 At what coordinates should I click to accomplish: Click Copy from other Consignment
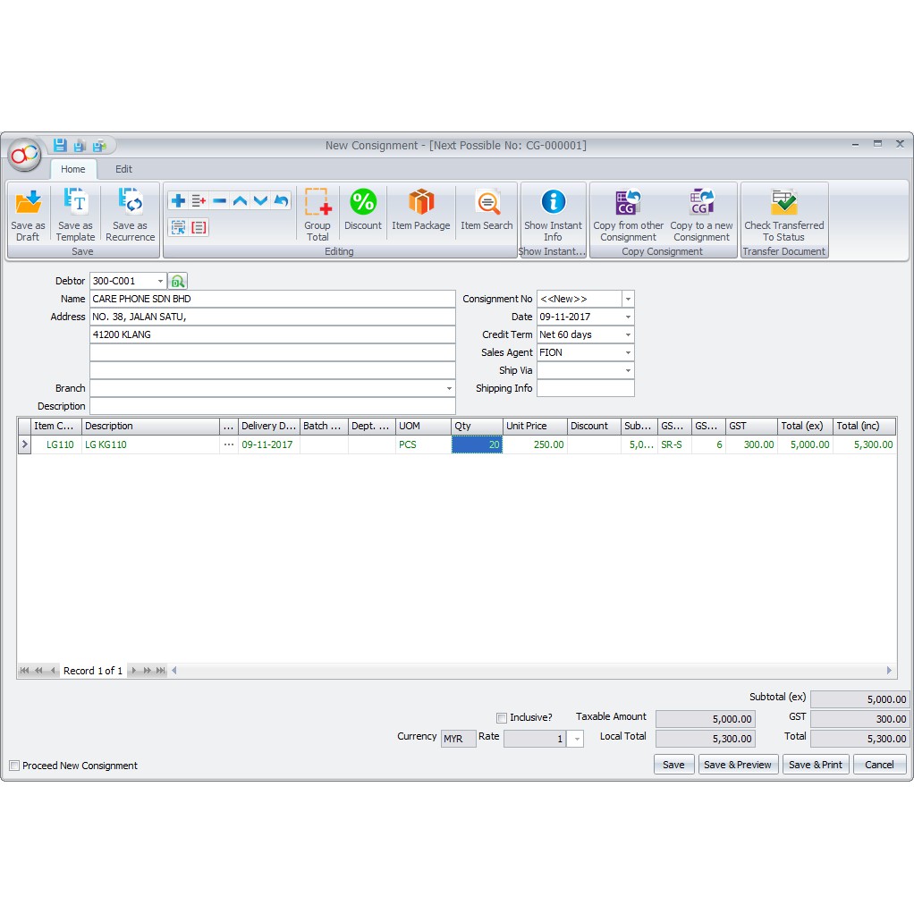click(x=629, y=215)
